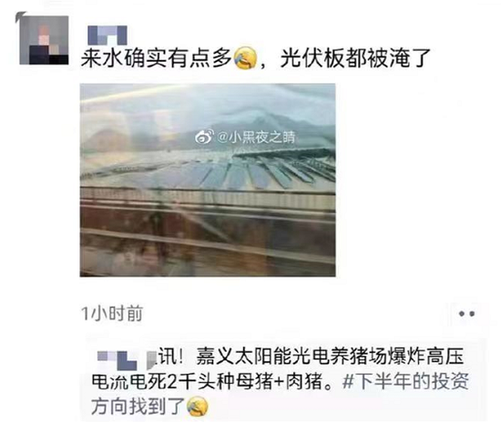This screenshot has height=422, width=501.
Task: Click the caption text 来水确实有点多
Action: [157, 58]
